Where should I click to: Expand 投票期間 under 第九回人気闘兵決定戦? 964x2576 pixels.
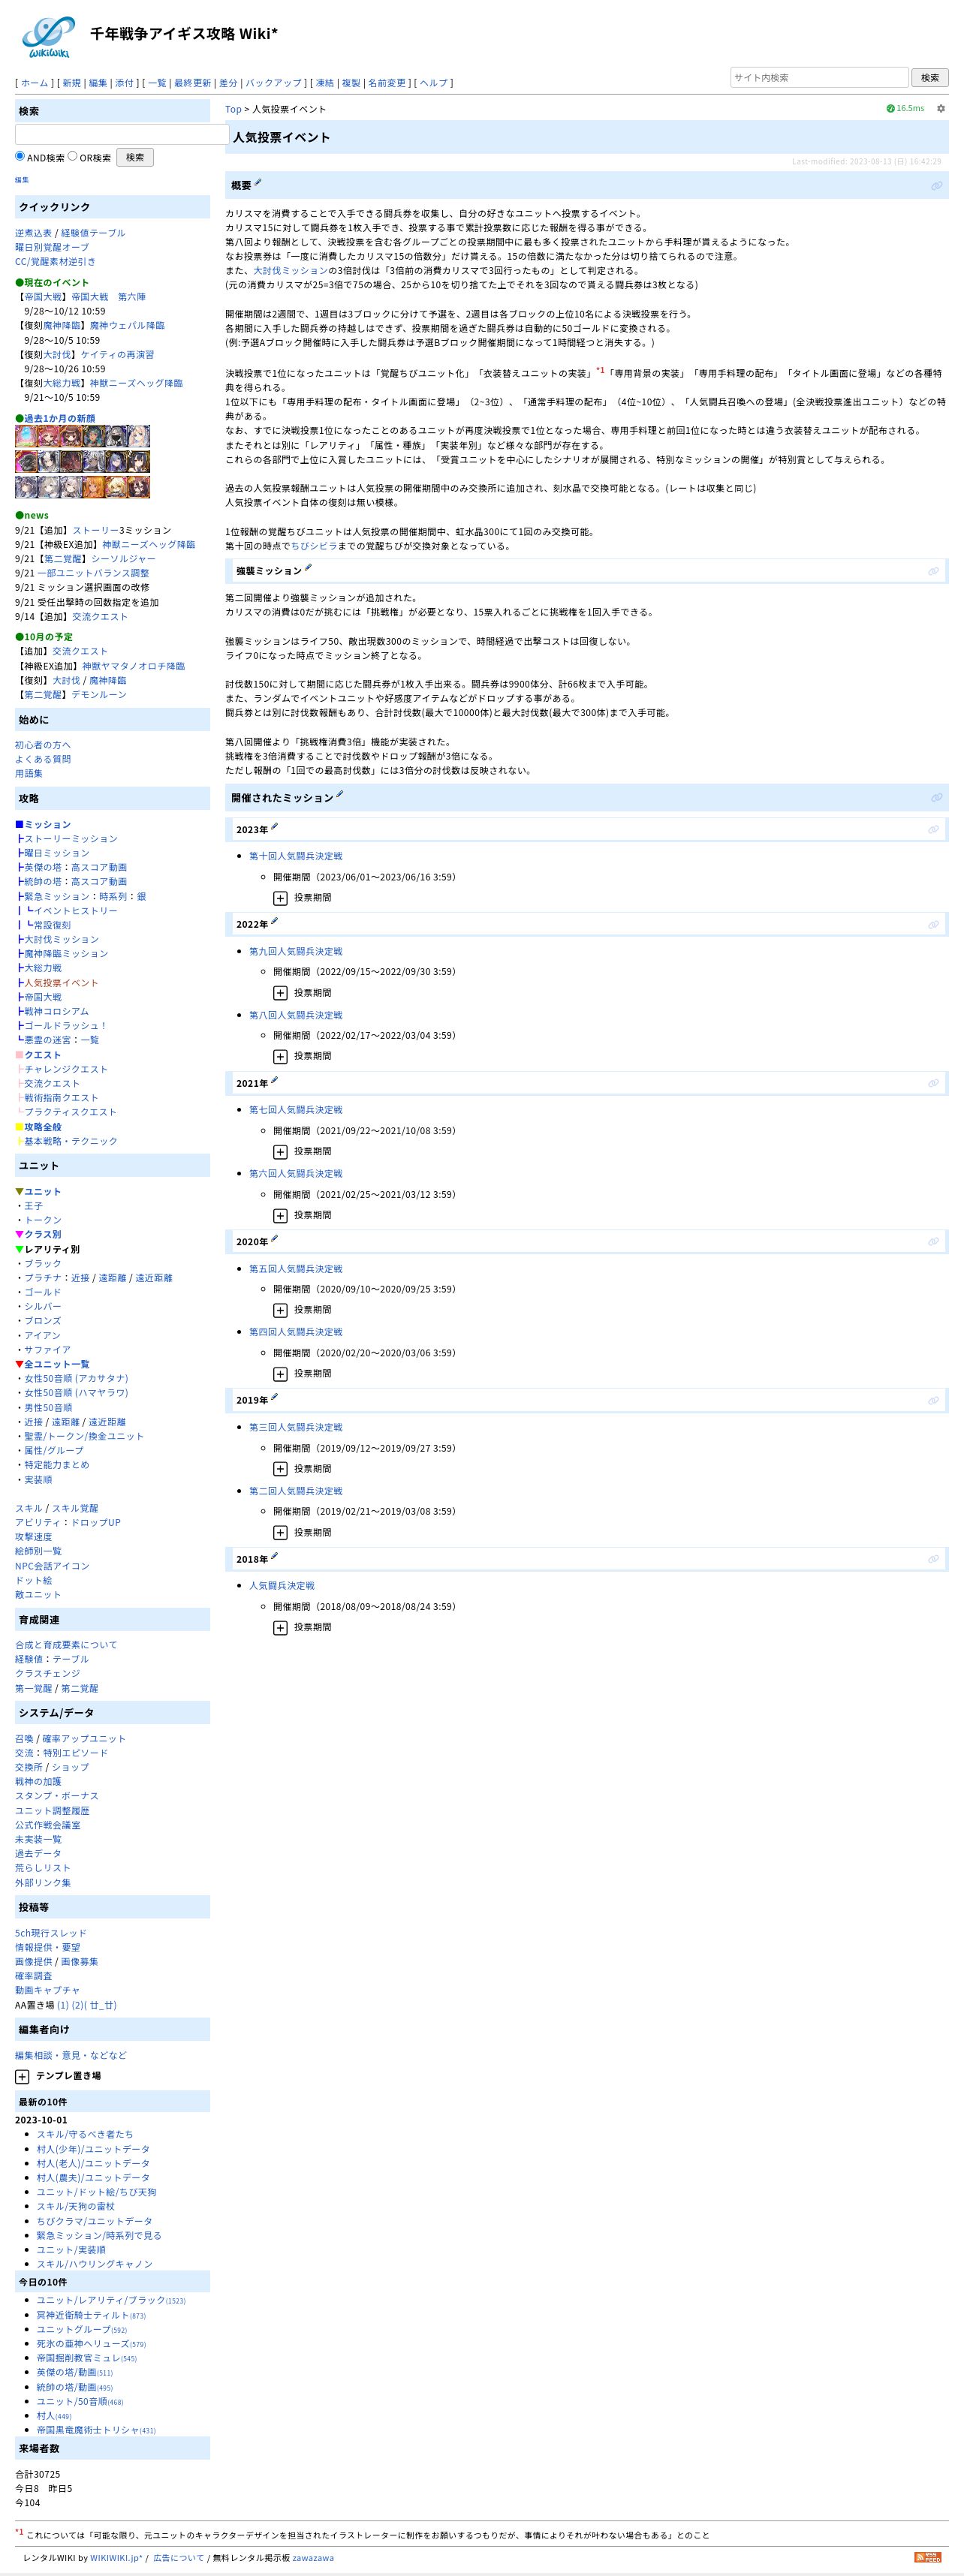click(280, 993)
